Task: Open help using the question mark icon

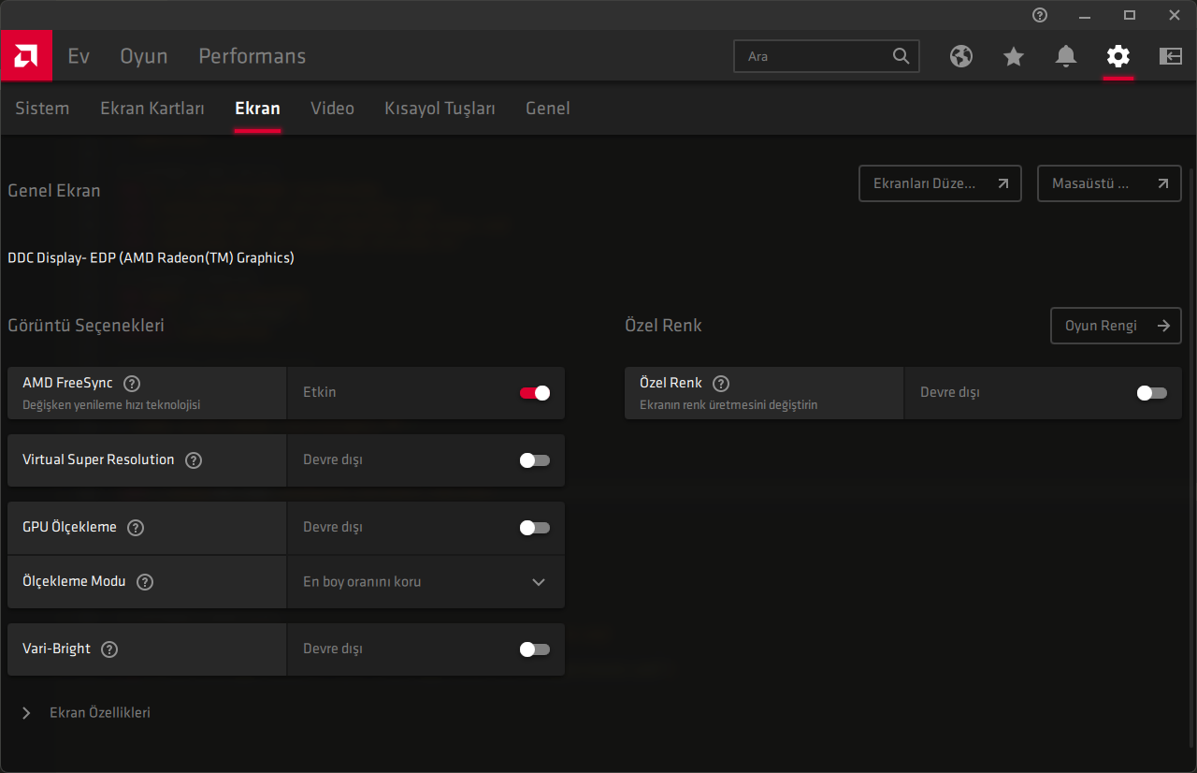Action: coord(1039,15)
